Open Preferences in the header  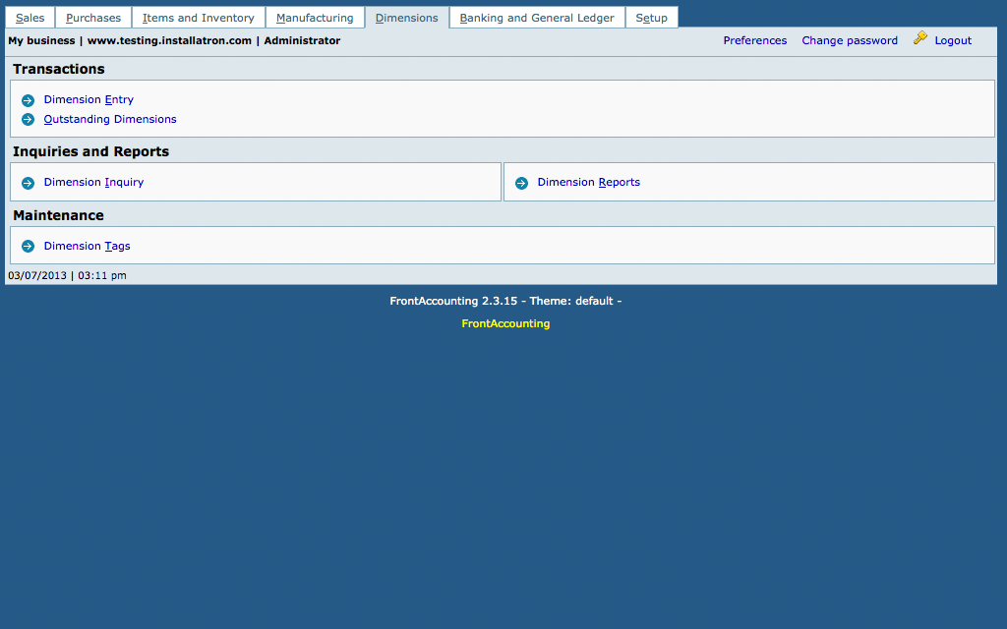[x=754, y=40]
